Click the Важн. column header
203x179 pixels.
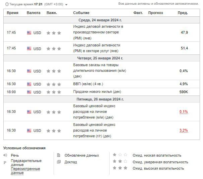pyautogui.click(x=52, y=13)
